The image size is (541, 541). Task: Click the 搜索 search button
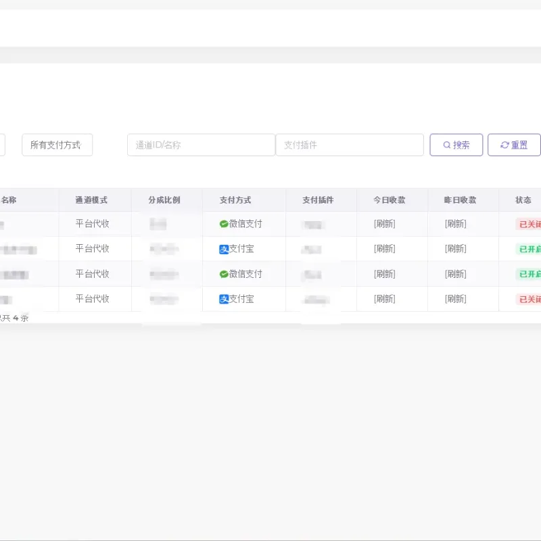(x=456, y=145)
